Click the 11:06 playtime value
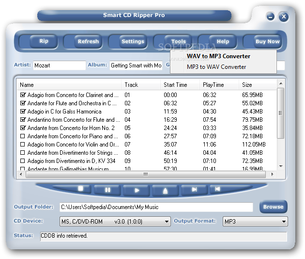The height and width of the screenshot is (259, 305). coord(210,145)
